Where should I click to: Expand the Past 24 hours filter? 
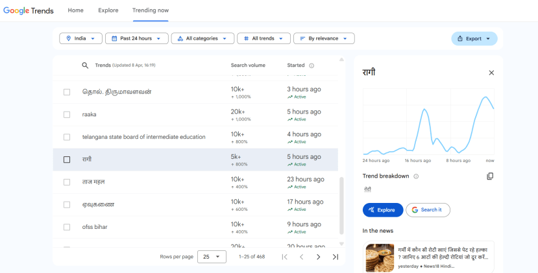136,39
